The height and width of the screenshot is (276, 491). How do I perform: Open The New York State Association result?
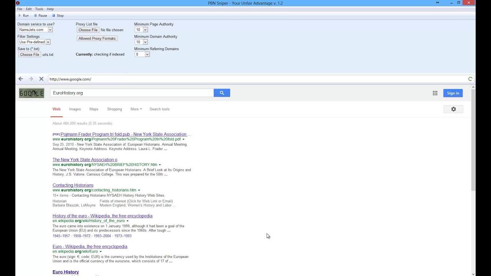coord(85,160)
